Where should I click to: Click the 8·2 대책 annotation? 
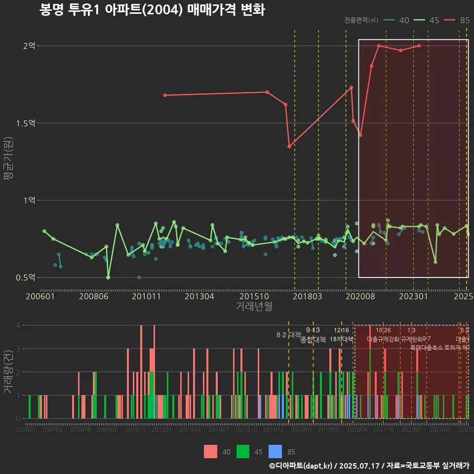coord(289,335)
